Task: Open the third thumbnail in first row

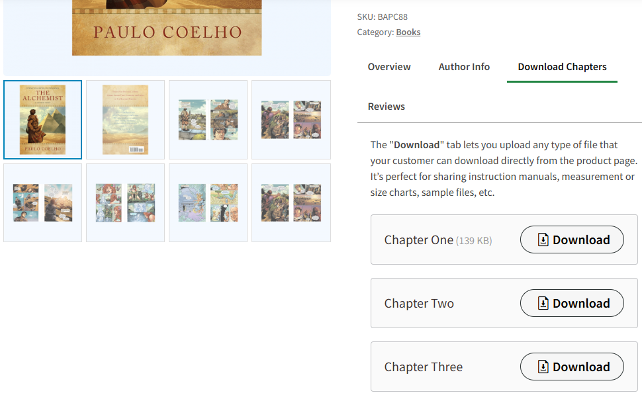Action: tap(208, 120)
